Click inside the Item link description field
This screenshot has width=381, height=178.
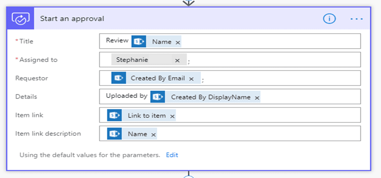(x=230, y=133)
